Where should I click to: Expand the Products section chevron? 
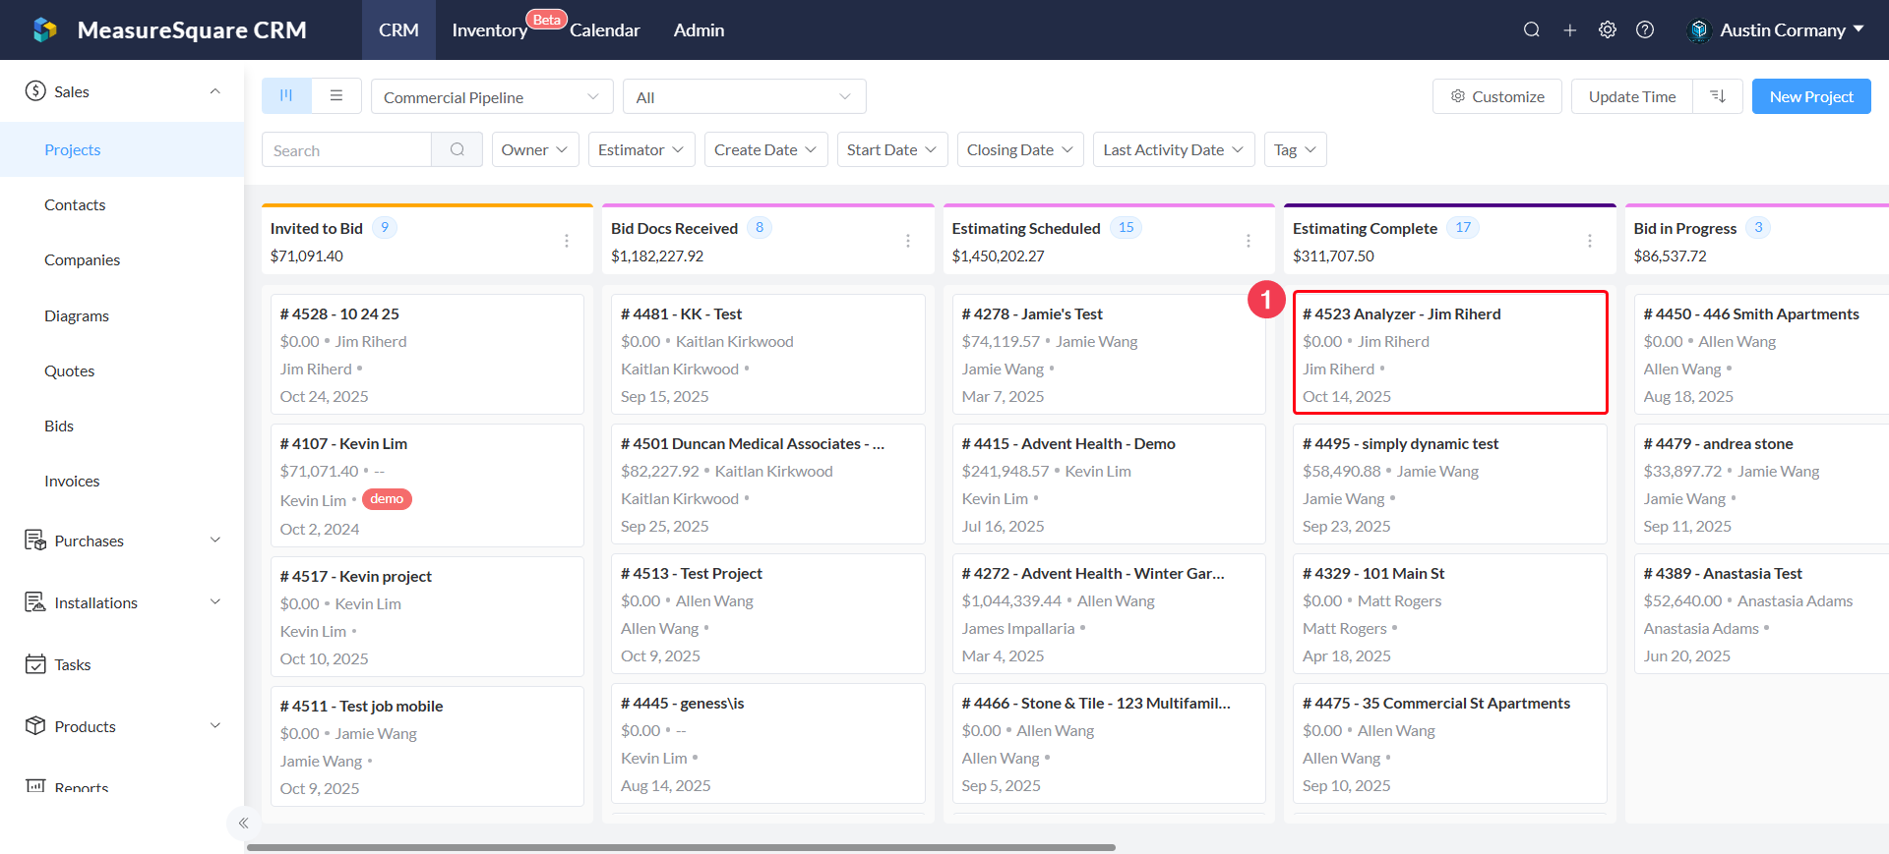pyautogui.click(x=215, y=726)
